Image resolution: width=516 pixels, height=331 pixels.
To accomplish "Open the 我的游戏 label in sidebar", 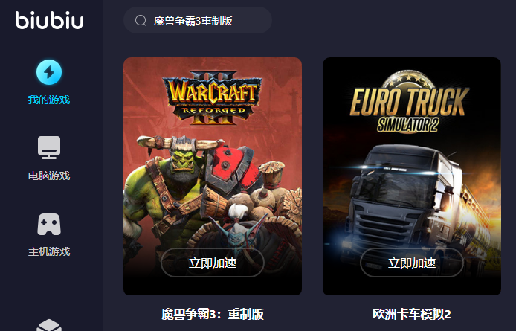I will coord(49,100).
